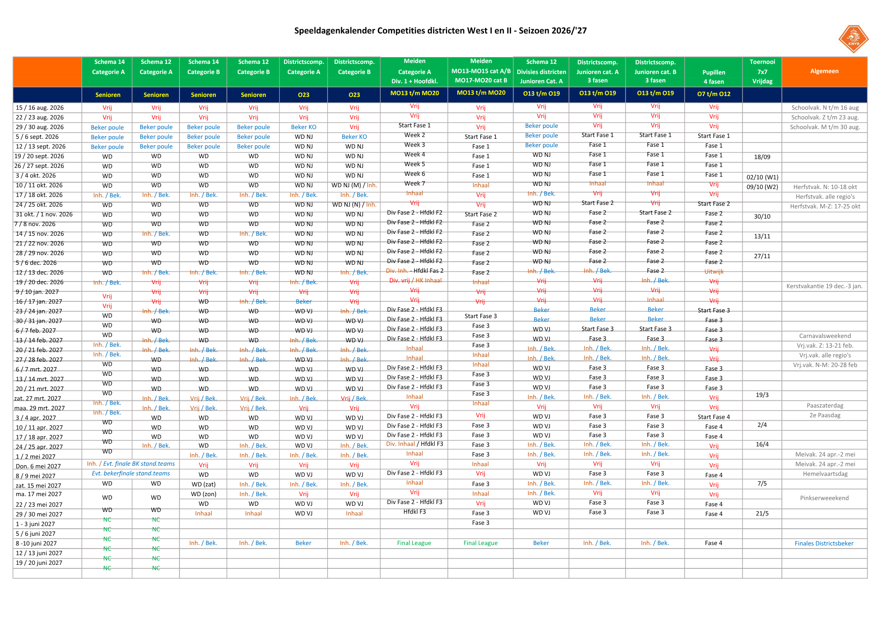Click the MO13 t/m MO20 subheader of Meiden Categorie A
The image size is (882, 623).
pyautogui.click(x=415, y=93)
